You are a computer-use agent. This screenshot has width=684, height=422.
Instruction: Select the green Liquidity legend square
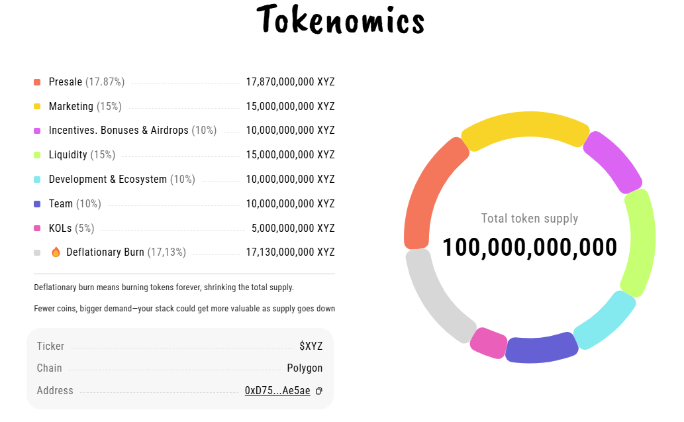(37, 155)
